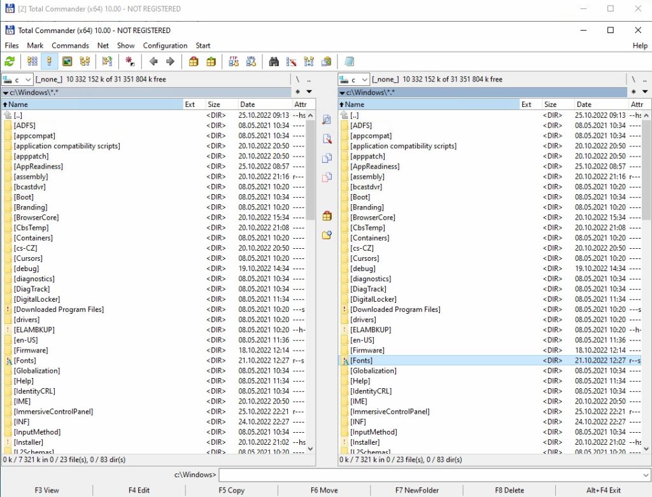Open the right panel directory history arrow
The image size is (652, 497).
pyautogui.click(x=644, y=92)
